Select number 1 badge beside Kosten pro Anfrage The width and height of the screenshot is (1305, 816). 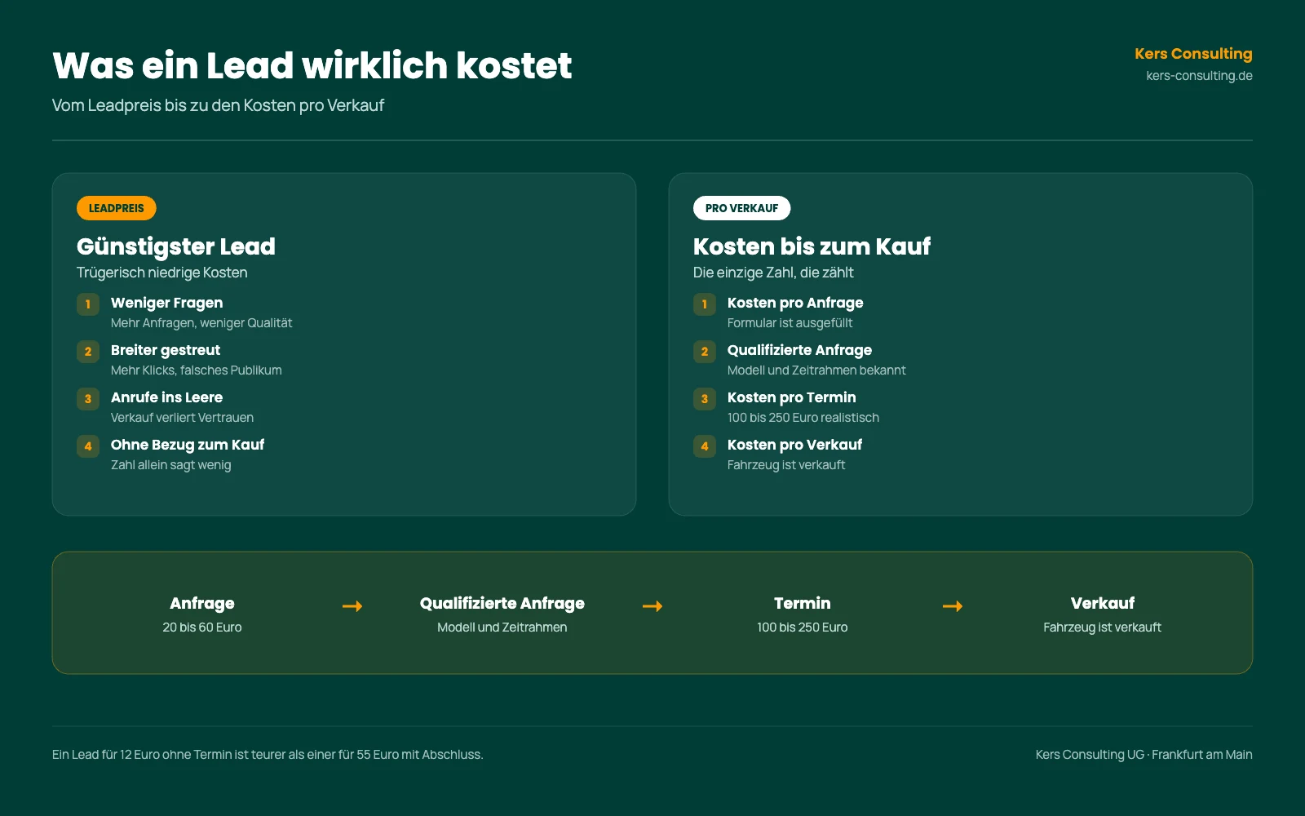pyautogui.click(x=705, y=304)
